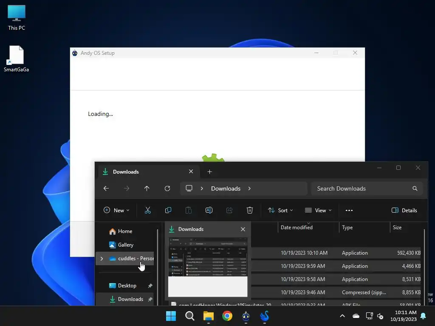Click the Share icon in toolbar

click(229, 211)
